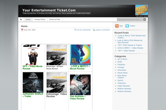Select the New Movie Trailers category
This screenshot has height=110, width=166.
tap(122, 76)
